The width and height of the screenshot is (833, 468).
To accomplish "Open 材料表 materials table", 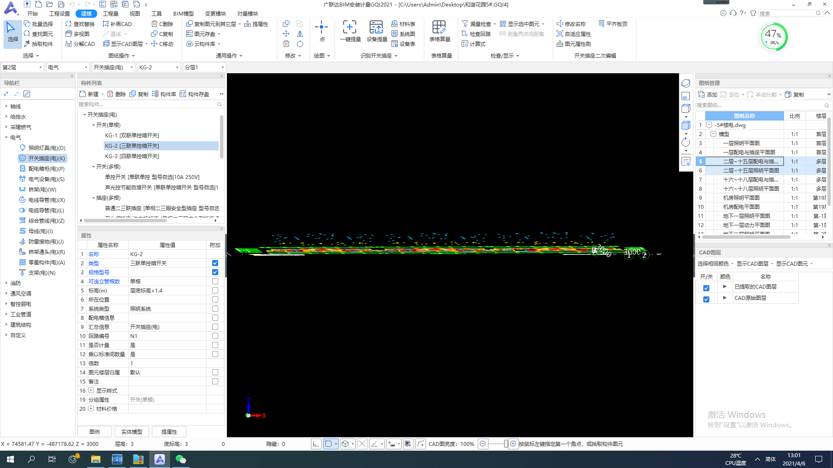I will click(x=403, y=24).
